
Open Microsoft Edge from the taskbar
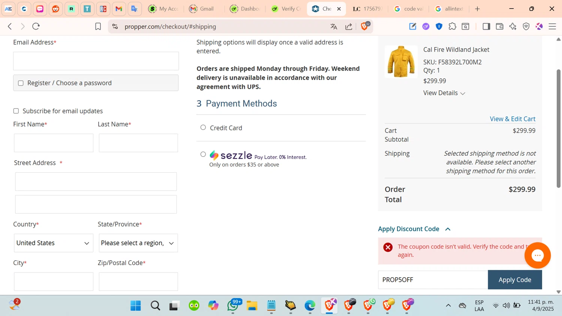310,306
